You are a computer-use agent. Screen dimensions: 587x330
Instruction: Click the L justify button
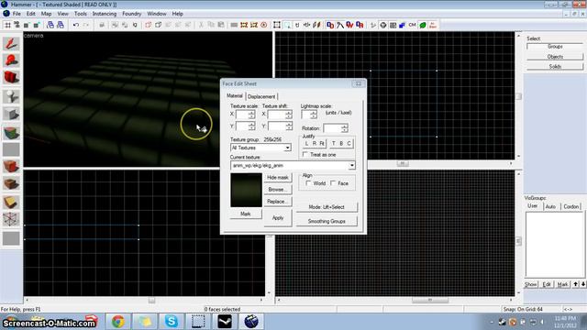click(306, 144)
